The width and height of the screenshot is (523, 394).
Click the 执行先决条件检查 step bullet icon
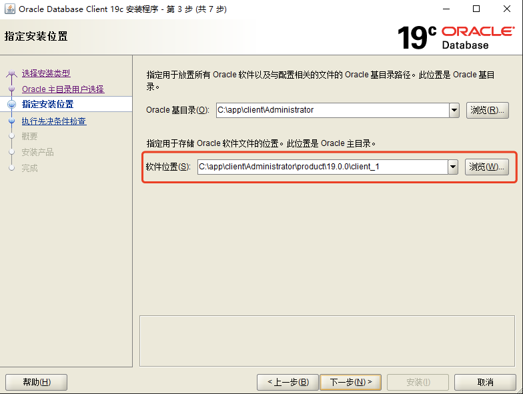tap(12, 121)
